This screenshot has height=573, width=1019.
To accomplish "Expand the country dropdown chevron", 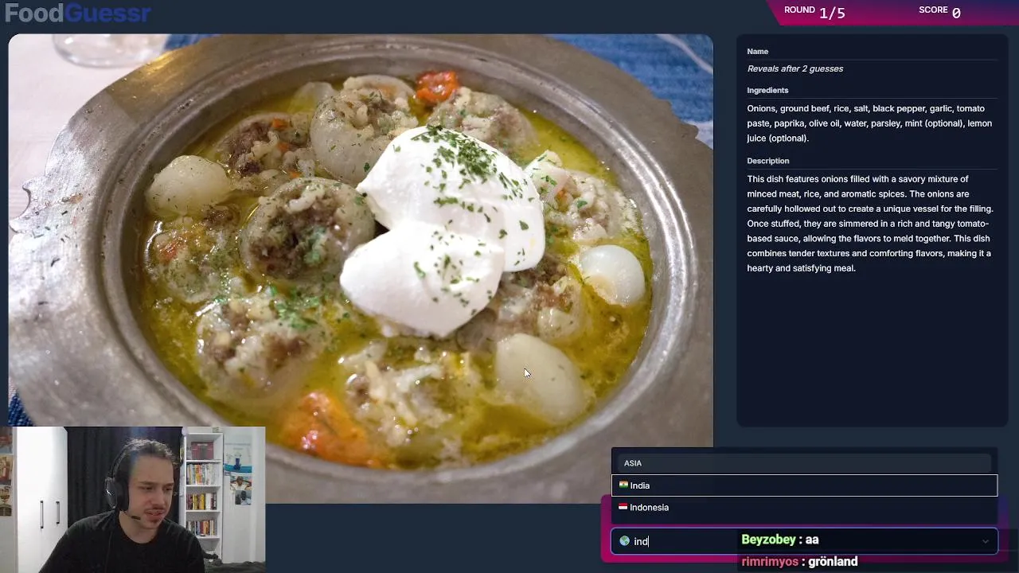I will (x=985, y=542).
